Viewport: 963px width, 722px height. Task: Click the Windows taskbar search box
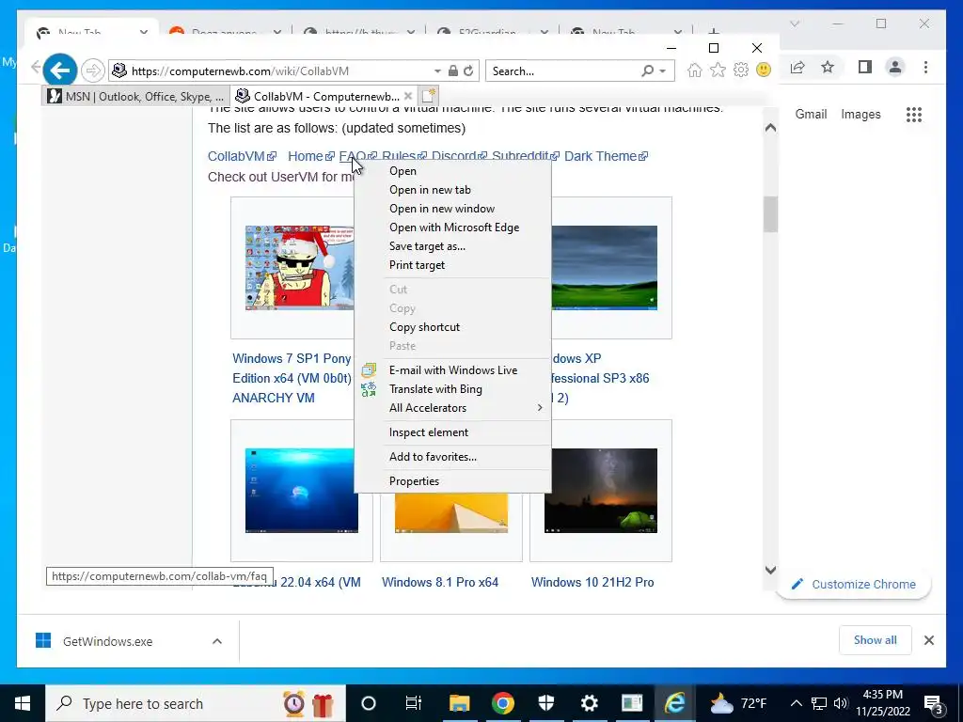[x=196, y=703]
